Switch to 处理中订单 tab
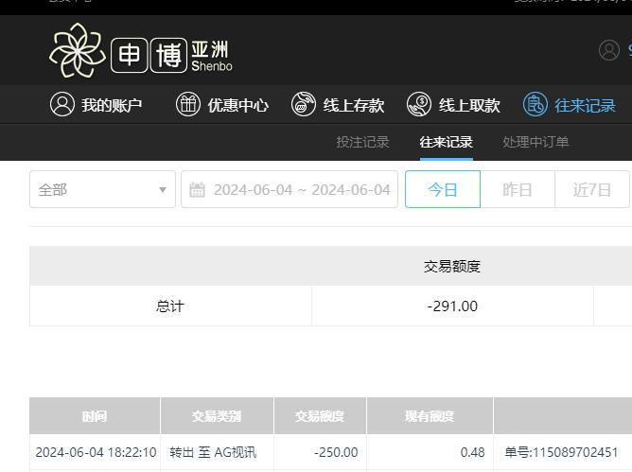Screen dimensions: 632x472 click(x=535, y=142)
